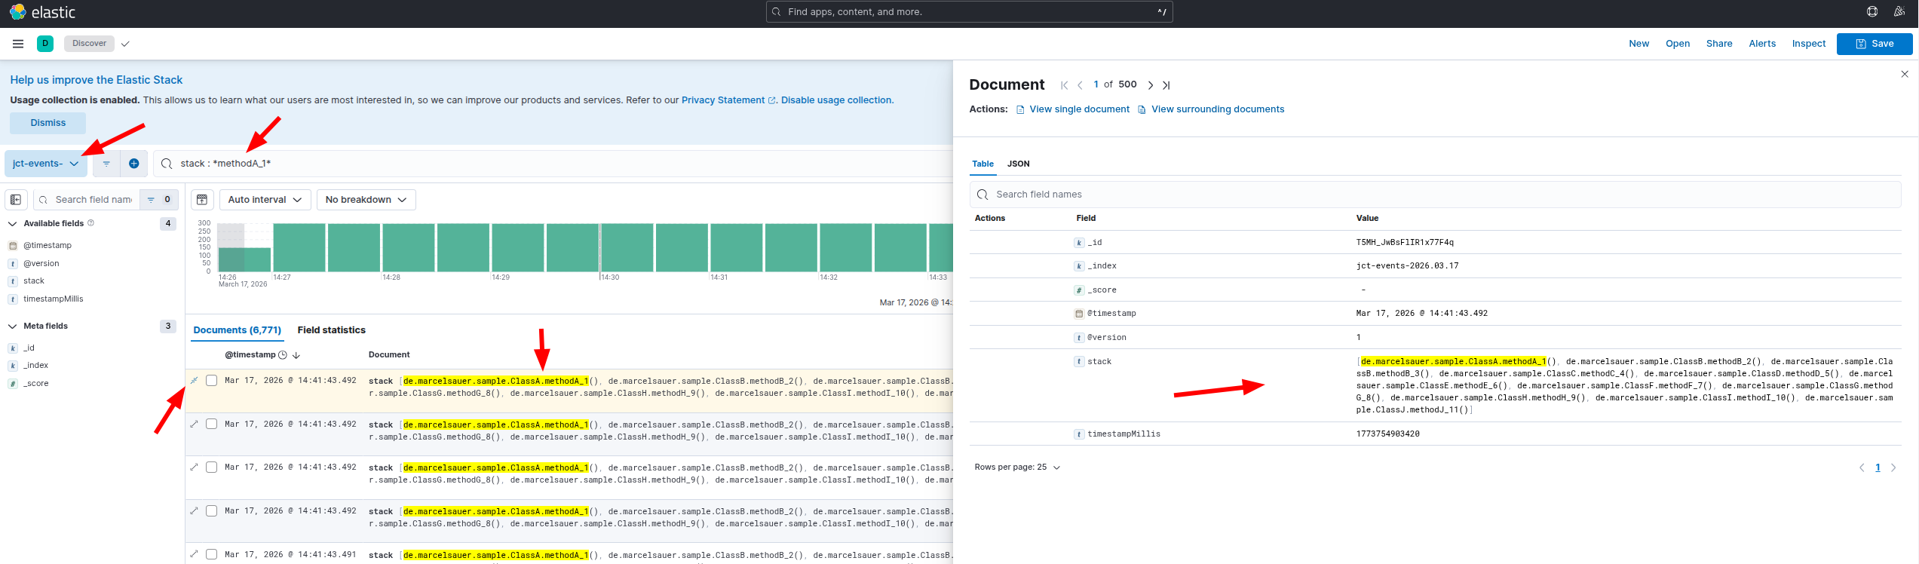Click the Available fields info icon
The width and height of the screenshot is (1919, 564).
click(x=91, y=223)
